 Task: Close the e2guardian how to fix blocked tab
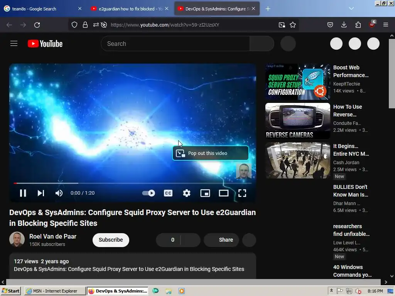167,8
